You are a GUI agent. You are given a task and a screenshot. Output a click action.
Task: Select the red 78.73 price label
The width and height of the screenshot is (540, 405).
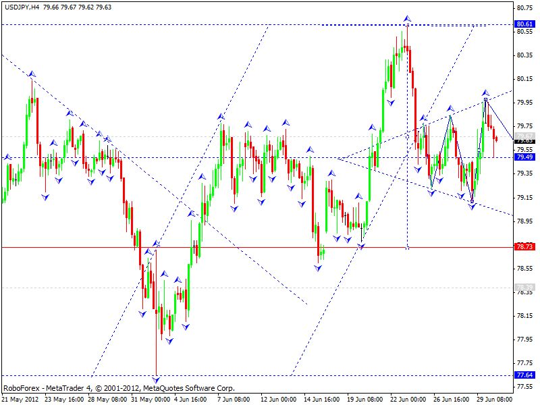[524, 246]
